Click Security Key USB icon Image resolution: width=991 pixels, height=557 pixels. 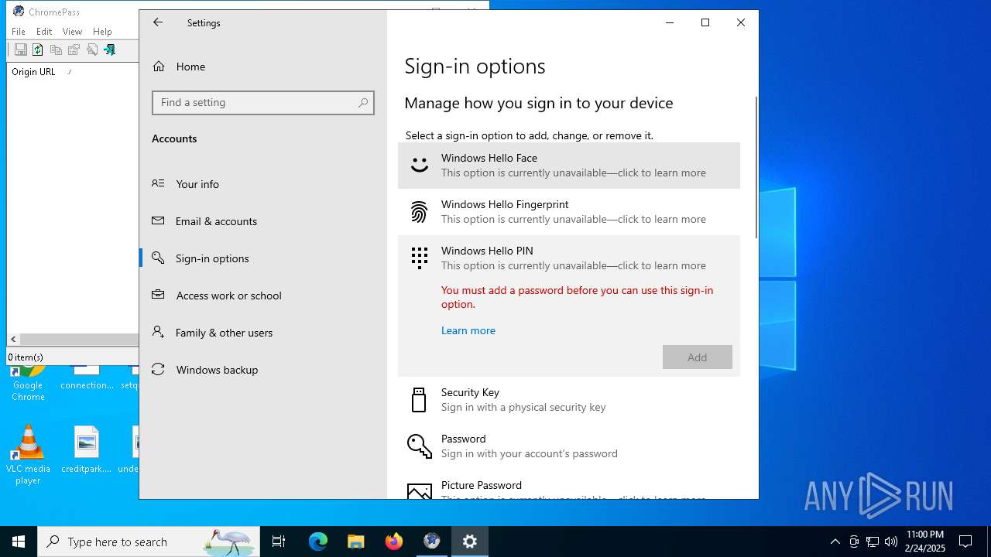coord(419,400)
